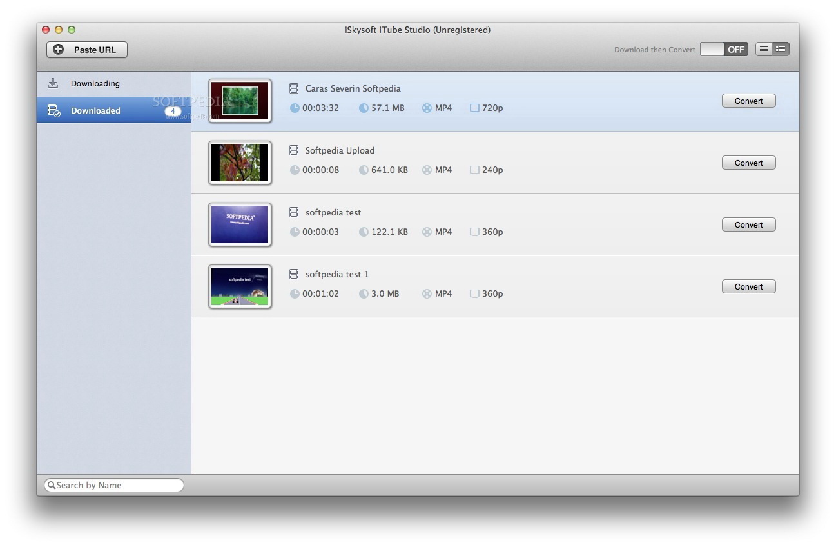The image size is (836, 547).
Task: Click clock icon next to 00:01:02
Action: (295, 293)
